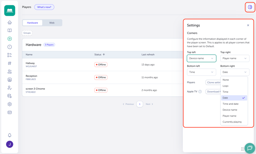Click the drag-dots handle near chat
Screen dimensions: 256x154
(242, 149)
